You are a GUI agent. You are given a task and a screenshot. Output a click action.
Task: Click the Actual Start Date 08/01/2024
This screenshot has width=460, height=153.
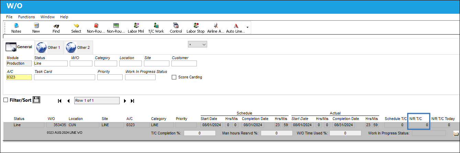pyautogui.click(x=302, y=125)
